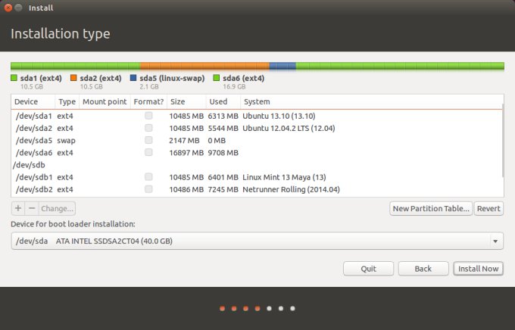Revert partition changes
This screenshot has width=515, height=330.
[488, 208]
